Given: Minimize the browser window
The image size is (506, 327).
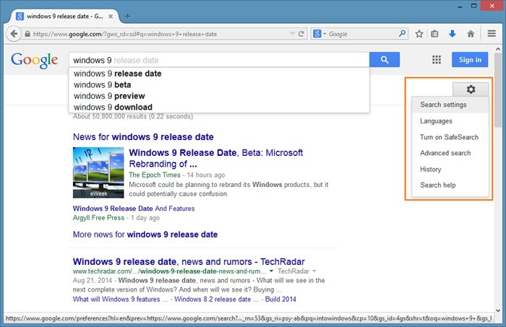Looking at the screenshot, I should click(x=460, y=6).
